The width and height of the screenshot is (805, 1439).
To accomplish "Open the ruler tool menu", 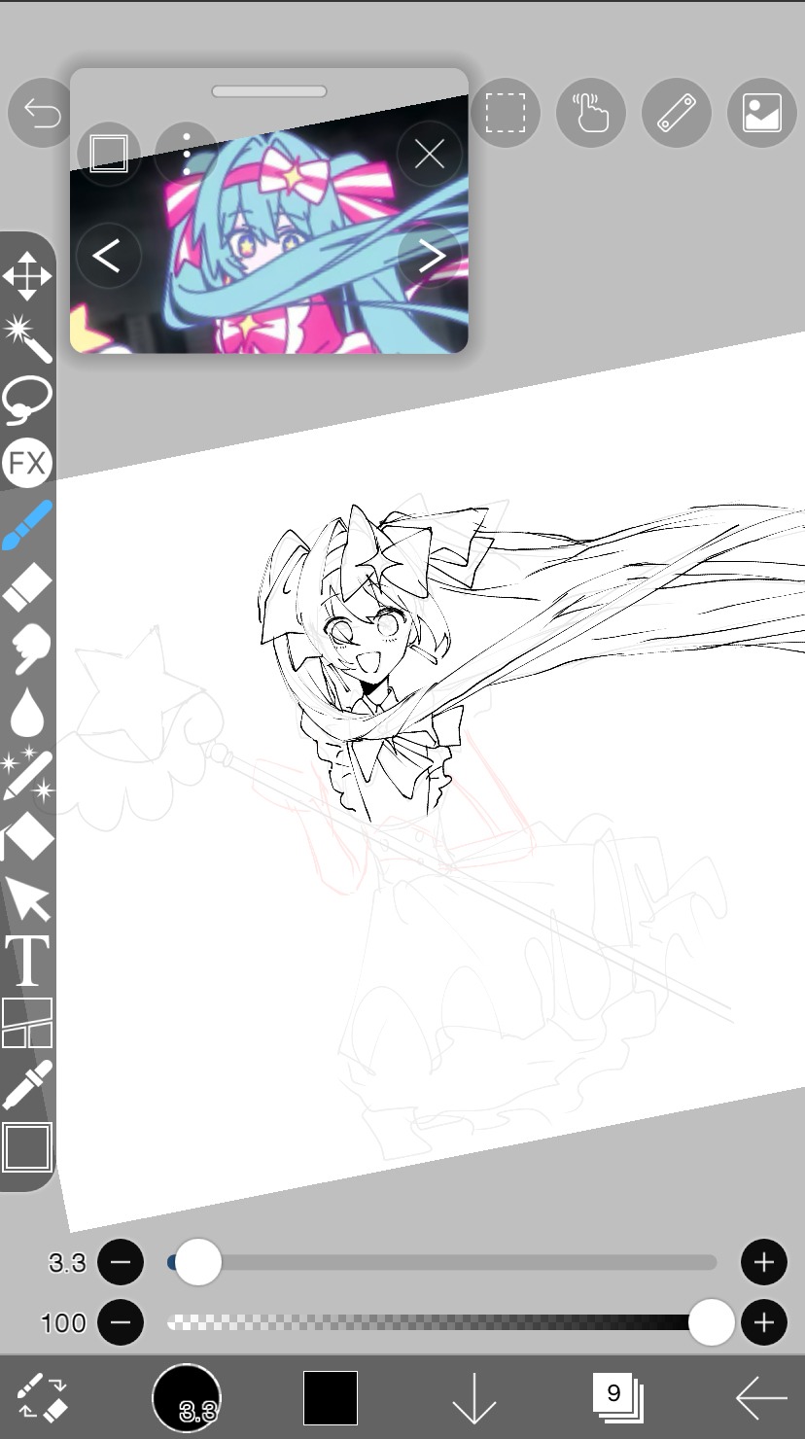I will pos(676,113).
